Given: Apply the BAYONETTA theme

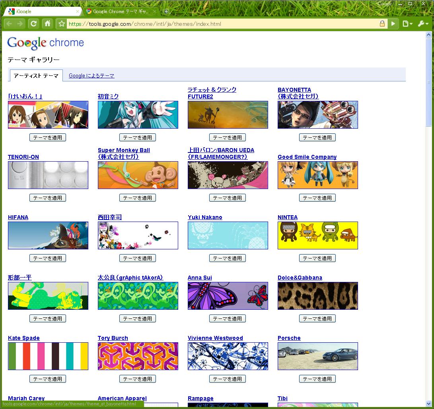Looking at the screenshot, I should pos(317,137).
